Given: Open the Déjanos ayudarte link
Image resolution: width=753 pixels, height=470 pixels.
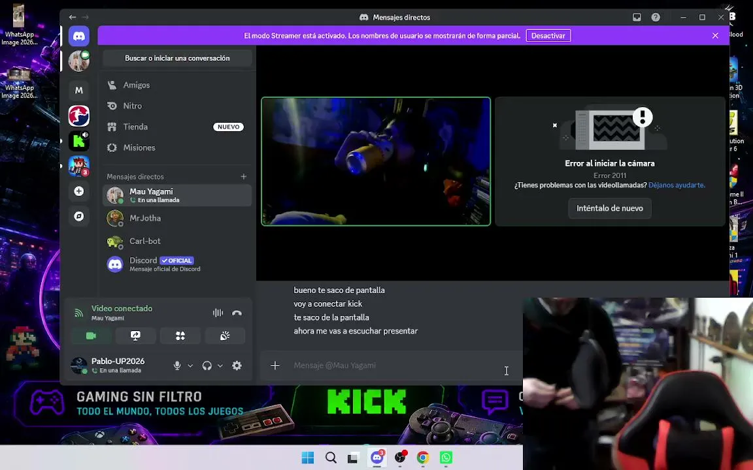Looking at the screenshot, I should coord(677,185).
